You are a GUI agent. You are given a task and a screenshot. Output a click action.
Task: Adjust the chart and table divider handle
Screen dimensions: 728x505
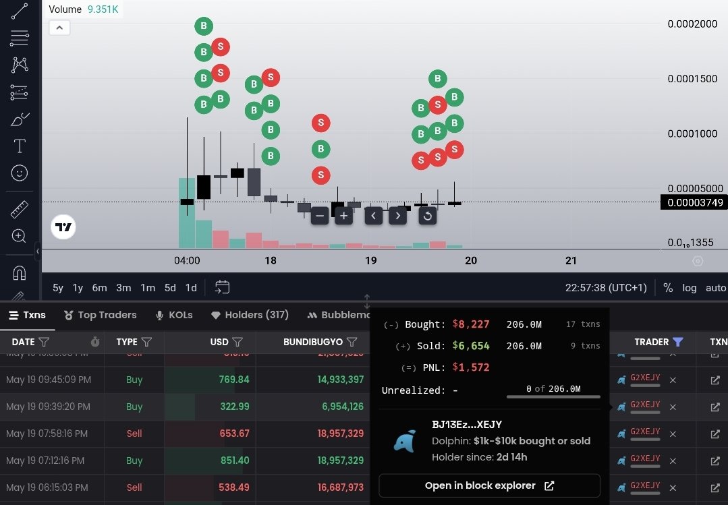click(x=367, y=301)
